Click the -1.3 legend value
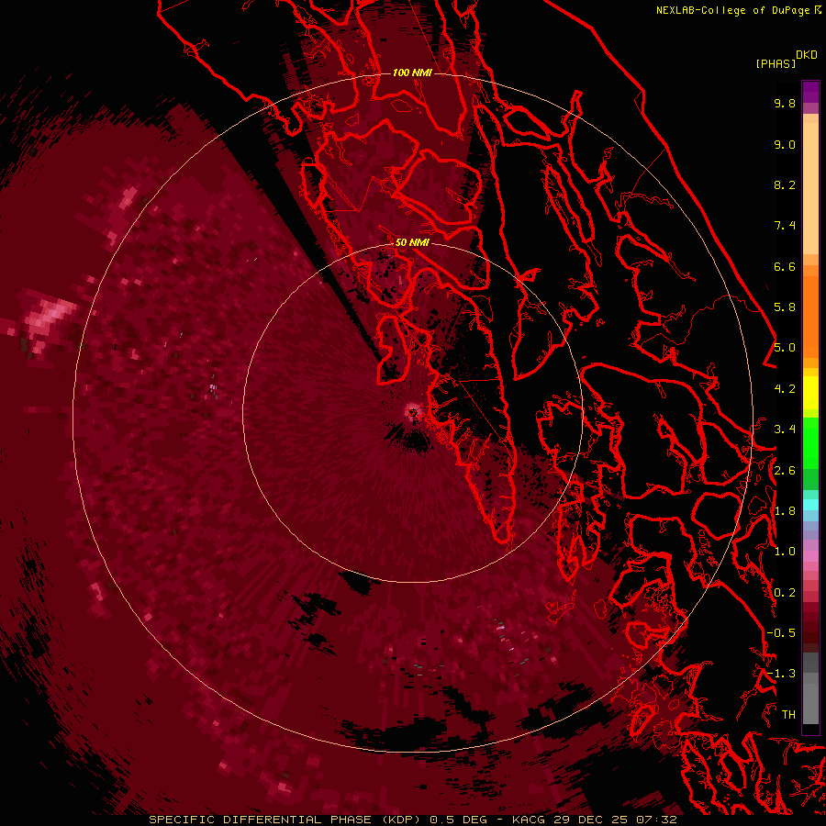Image resolution: width=826 pixels, height=826 pixels. [781, 674]
